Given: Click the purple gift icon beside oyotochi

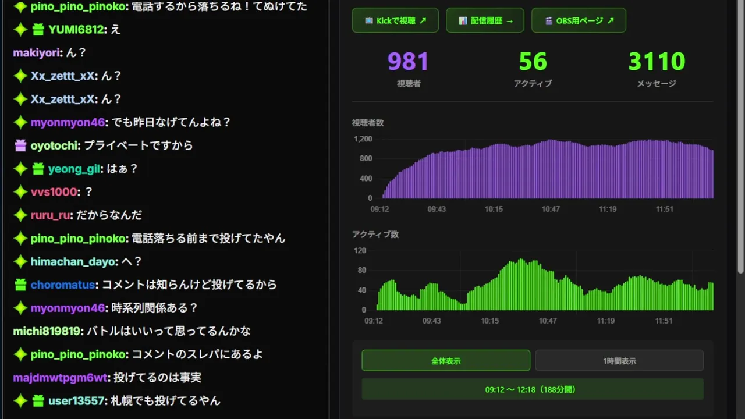Looking at the screenshot, I should pyautogui.click(x=20, y=145).
